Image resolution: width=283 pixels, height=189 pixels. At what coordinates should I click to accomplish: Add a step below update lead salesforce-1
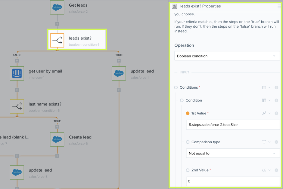pos(119,90)
